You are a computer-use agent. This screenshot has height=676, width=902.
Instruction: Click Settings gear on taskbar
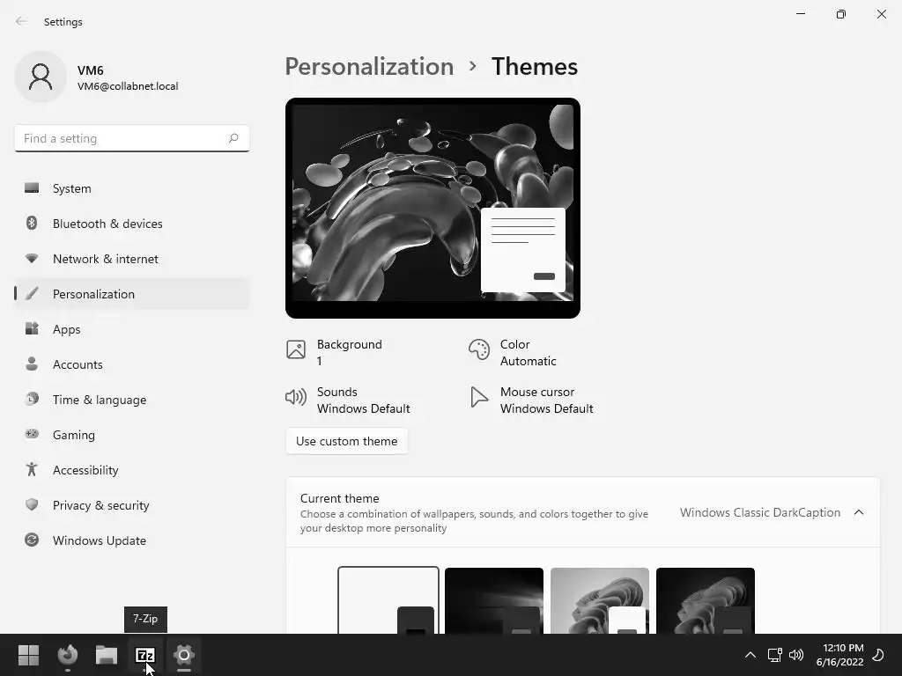tap(183, 655)
